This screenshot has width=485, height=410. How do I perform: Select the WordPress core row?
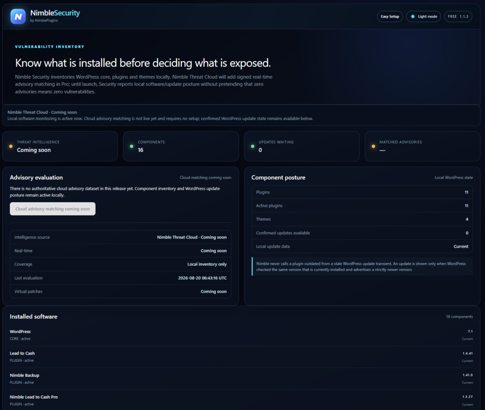click(x=241, y=335)
